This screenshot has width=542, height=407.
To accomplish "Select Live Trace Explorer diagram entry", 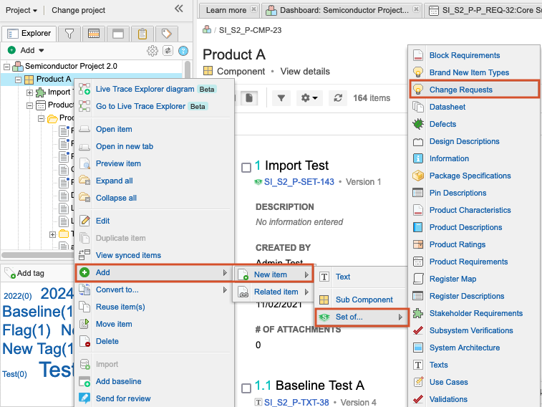I will (x=145, y=89).
